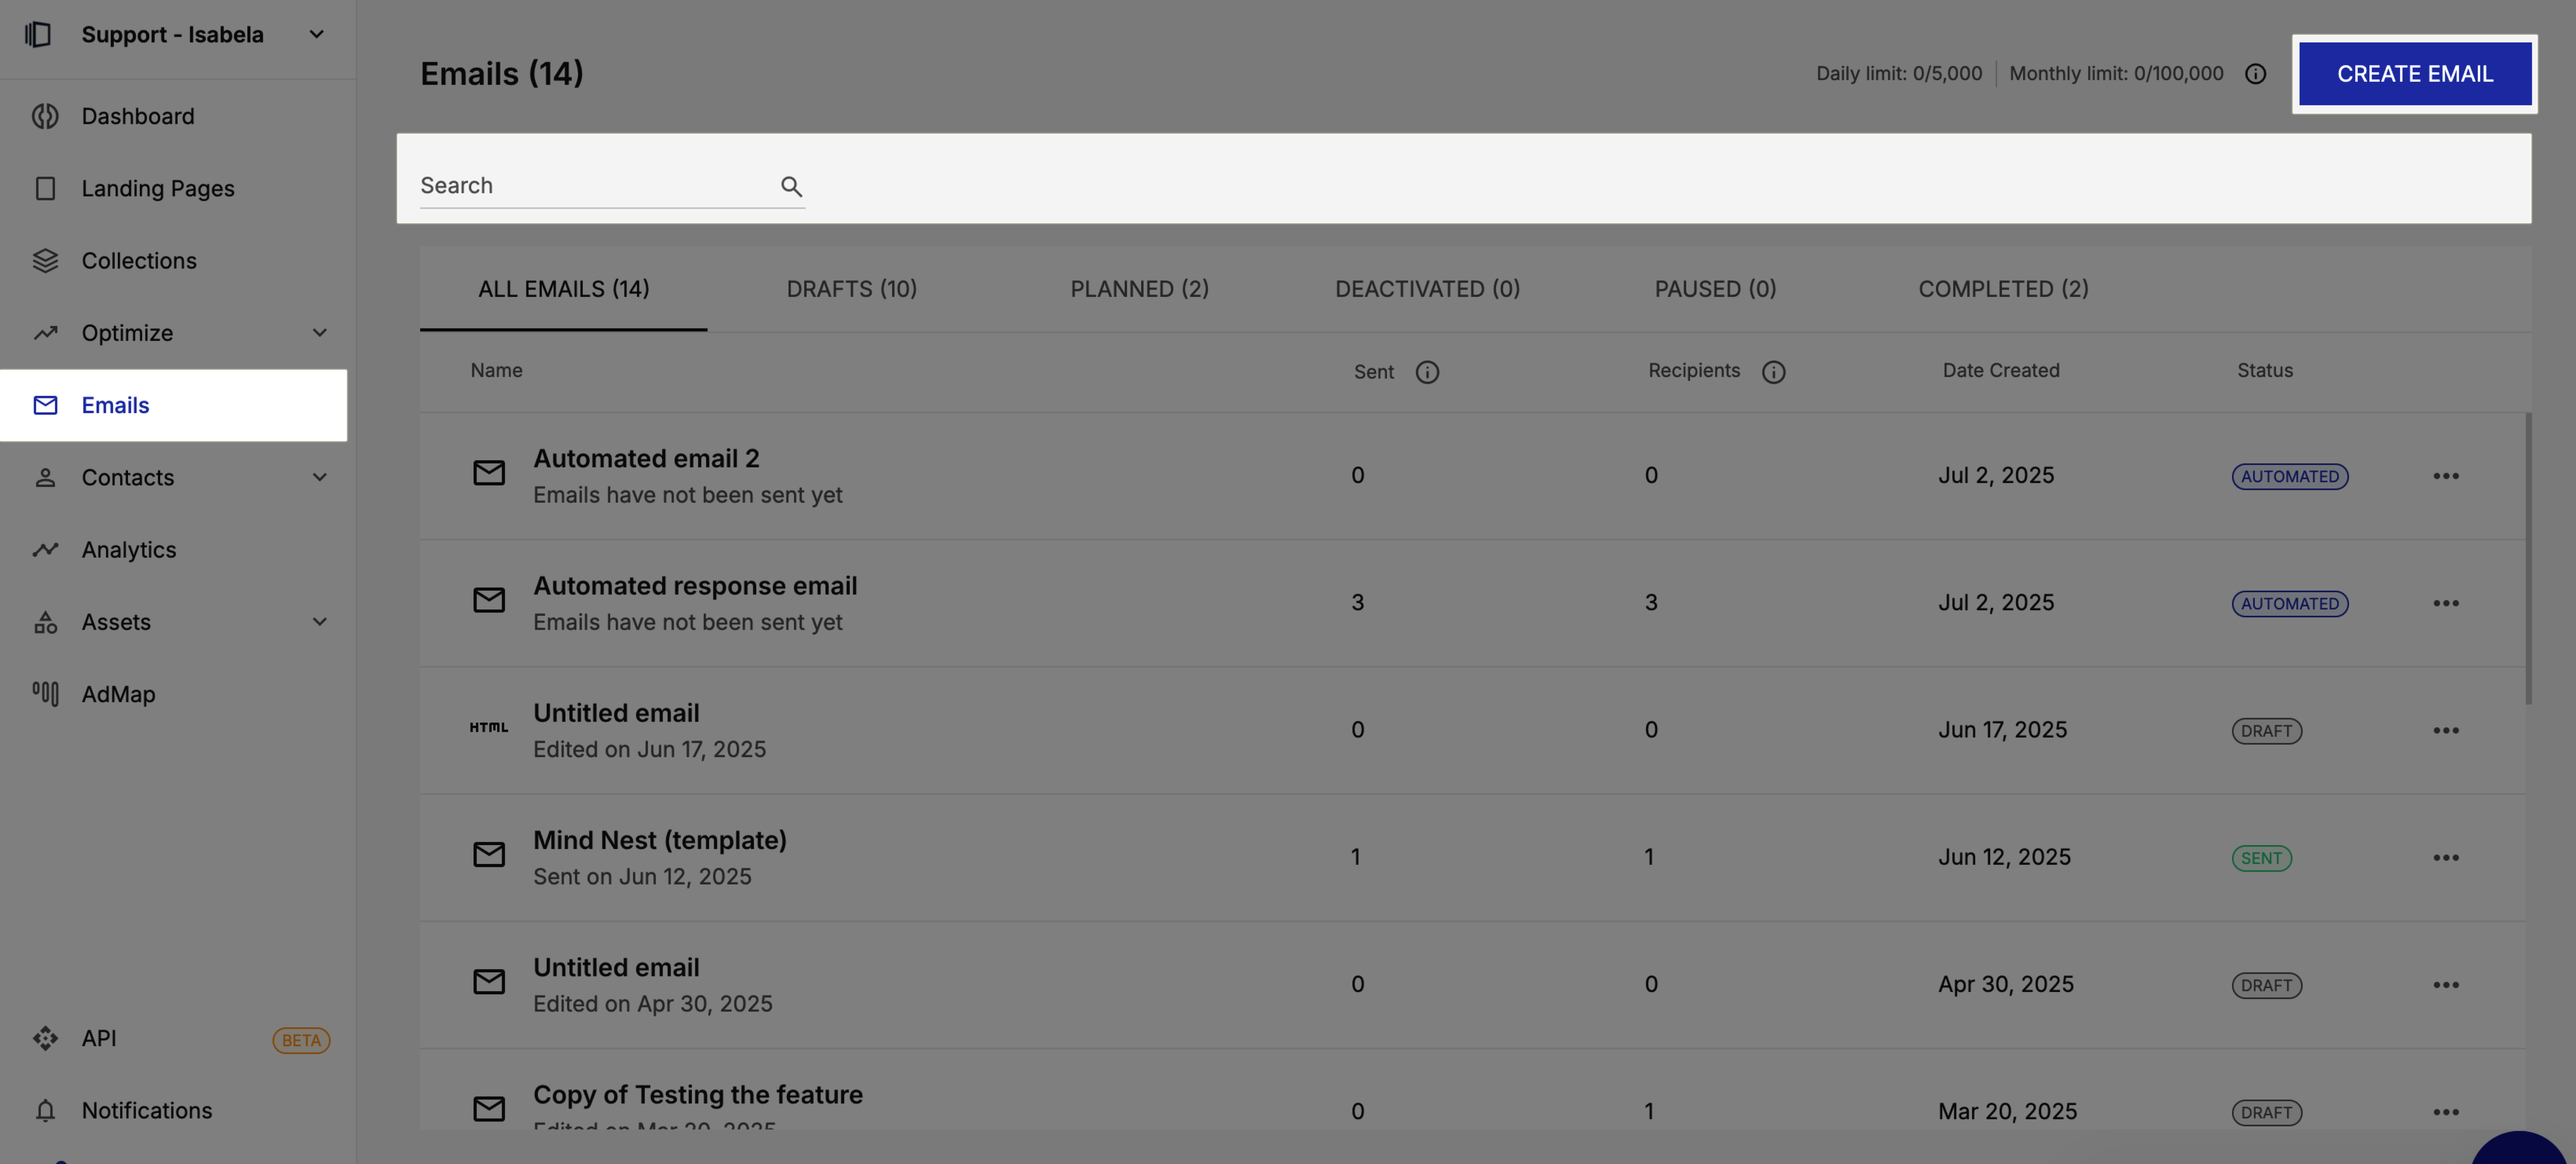Focus the Search input field
The height and width of the screenshot is (1164, 2576).
point(595,186)
